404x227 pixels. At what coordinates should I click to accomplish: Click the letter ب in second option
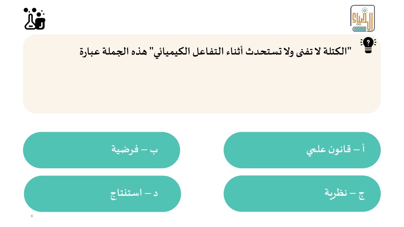[x=154, y=150]
